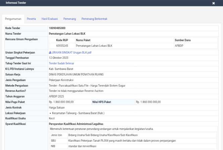
Task: Select the Nama Paket column header
Action: pos(83,40)
